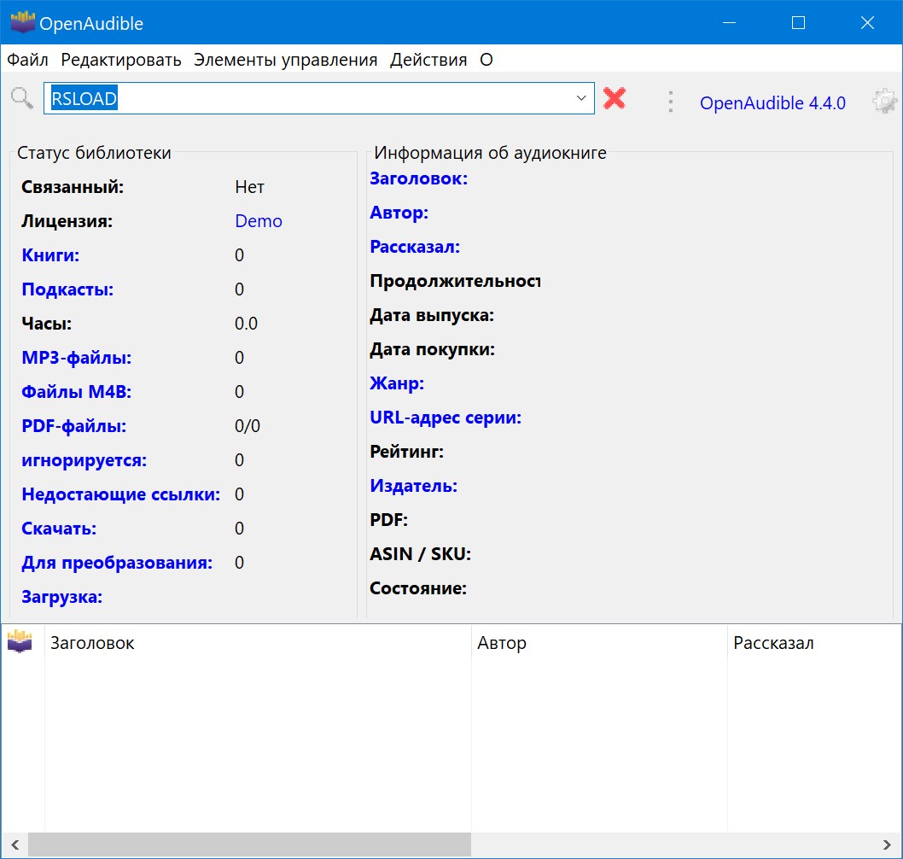Open the Действия menu
The width and height of the screenshot is (903, 859).
[x=428, y=60]
